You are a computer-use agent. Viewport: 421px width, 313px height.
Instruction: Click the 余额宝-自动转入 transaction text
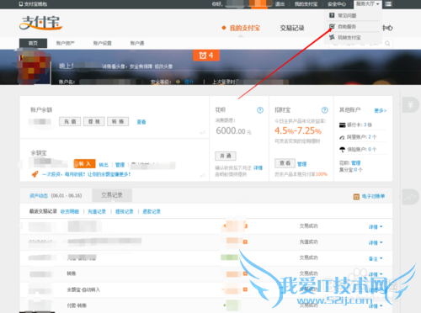click(x=83, y=289)
